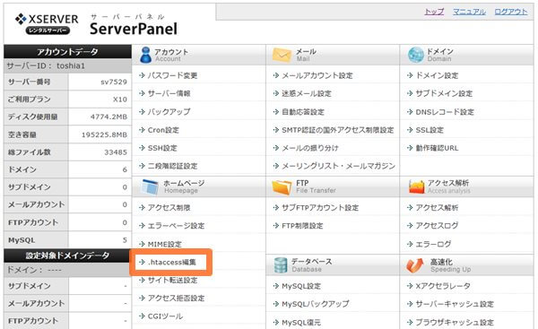
Task: Open 動作確認URL
Action: (438, 148)
